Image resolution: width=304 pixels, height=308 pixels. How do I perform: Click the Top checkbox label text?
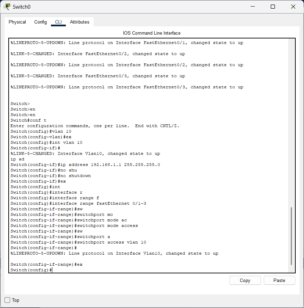(x=16, y=300)
